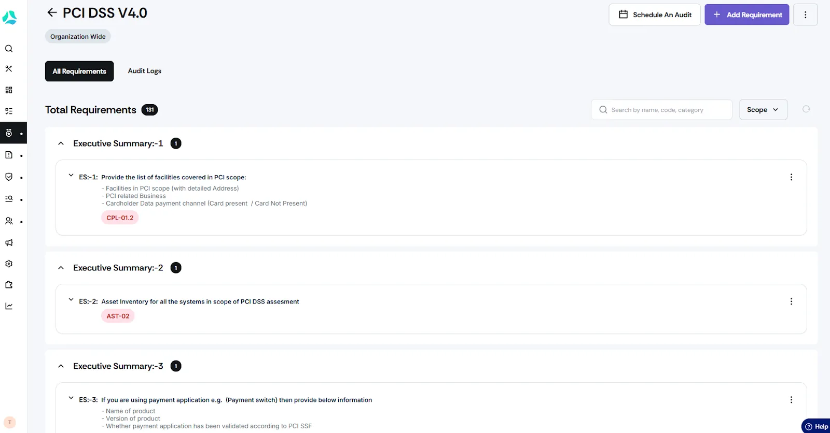The height and width of the screenshot is (433, 830).
Task: Collapse the Executive Summary:-2 section
Action: 61,268
